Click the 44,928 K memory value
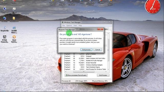Viewport: 164px width, 92px height. click(x=81, y=63)
